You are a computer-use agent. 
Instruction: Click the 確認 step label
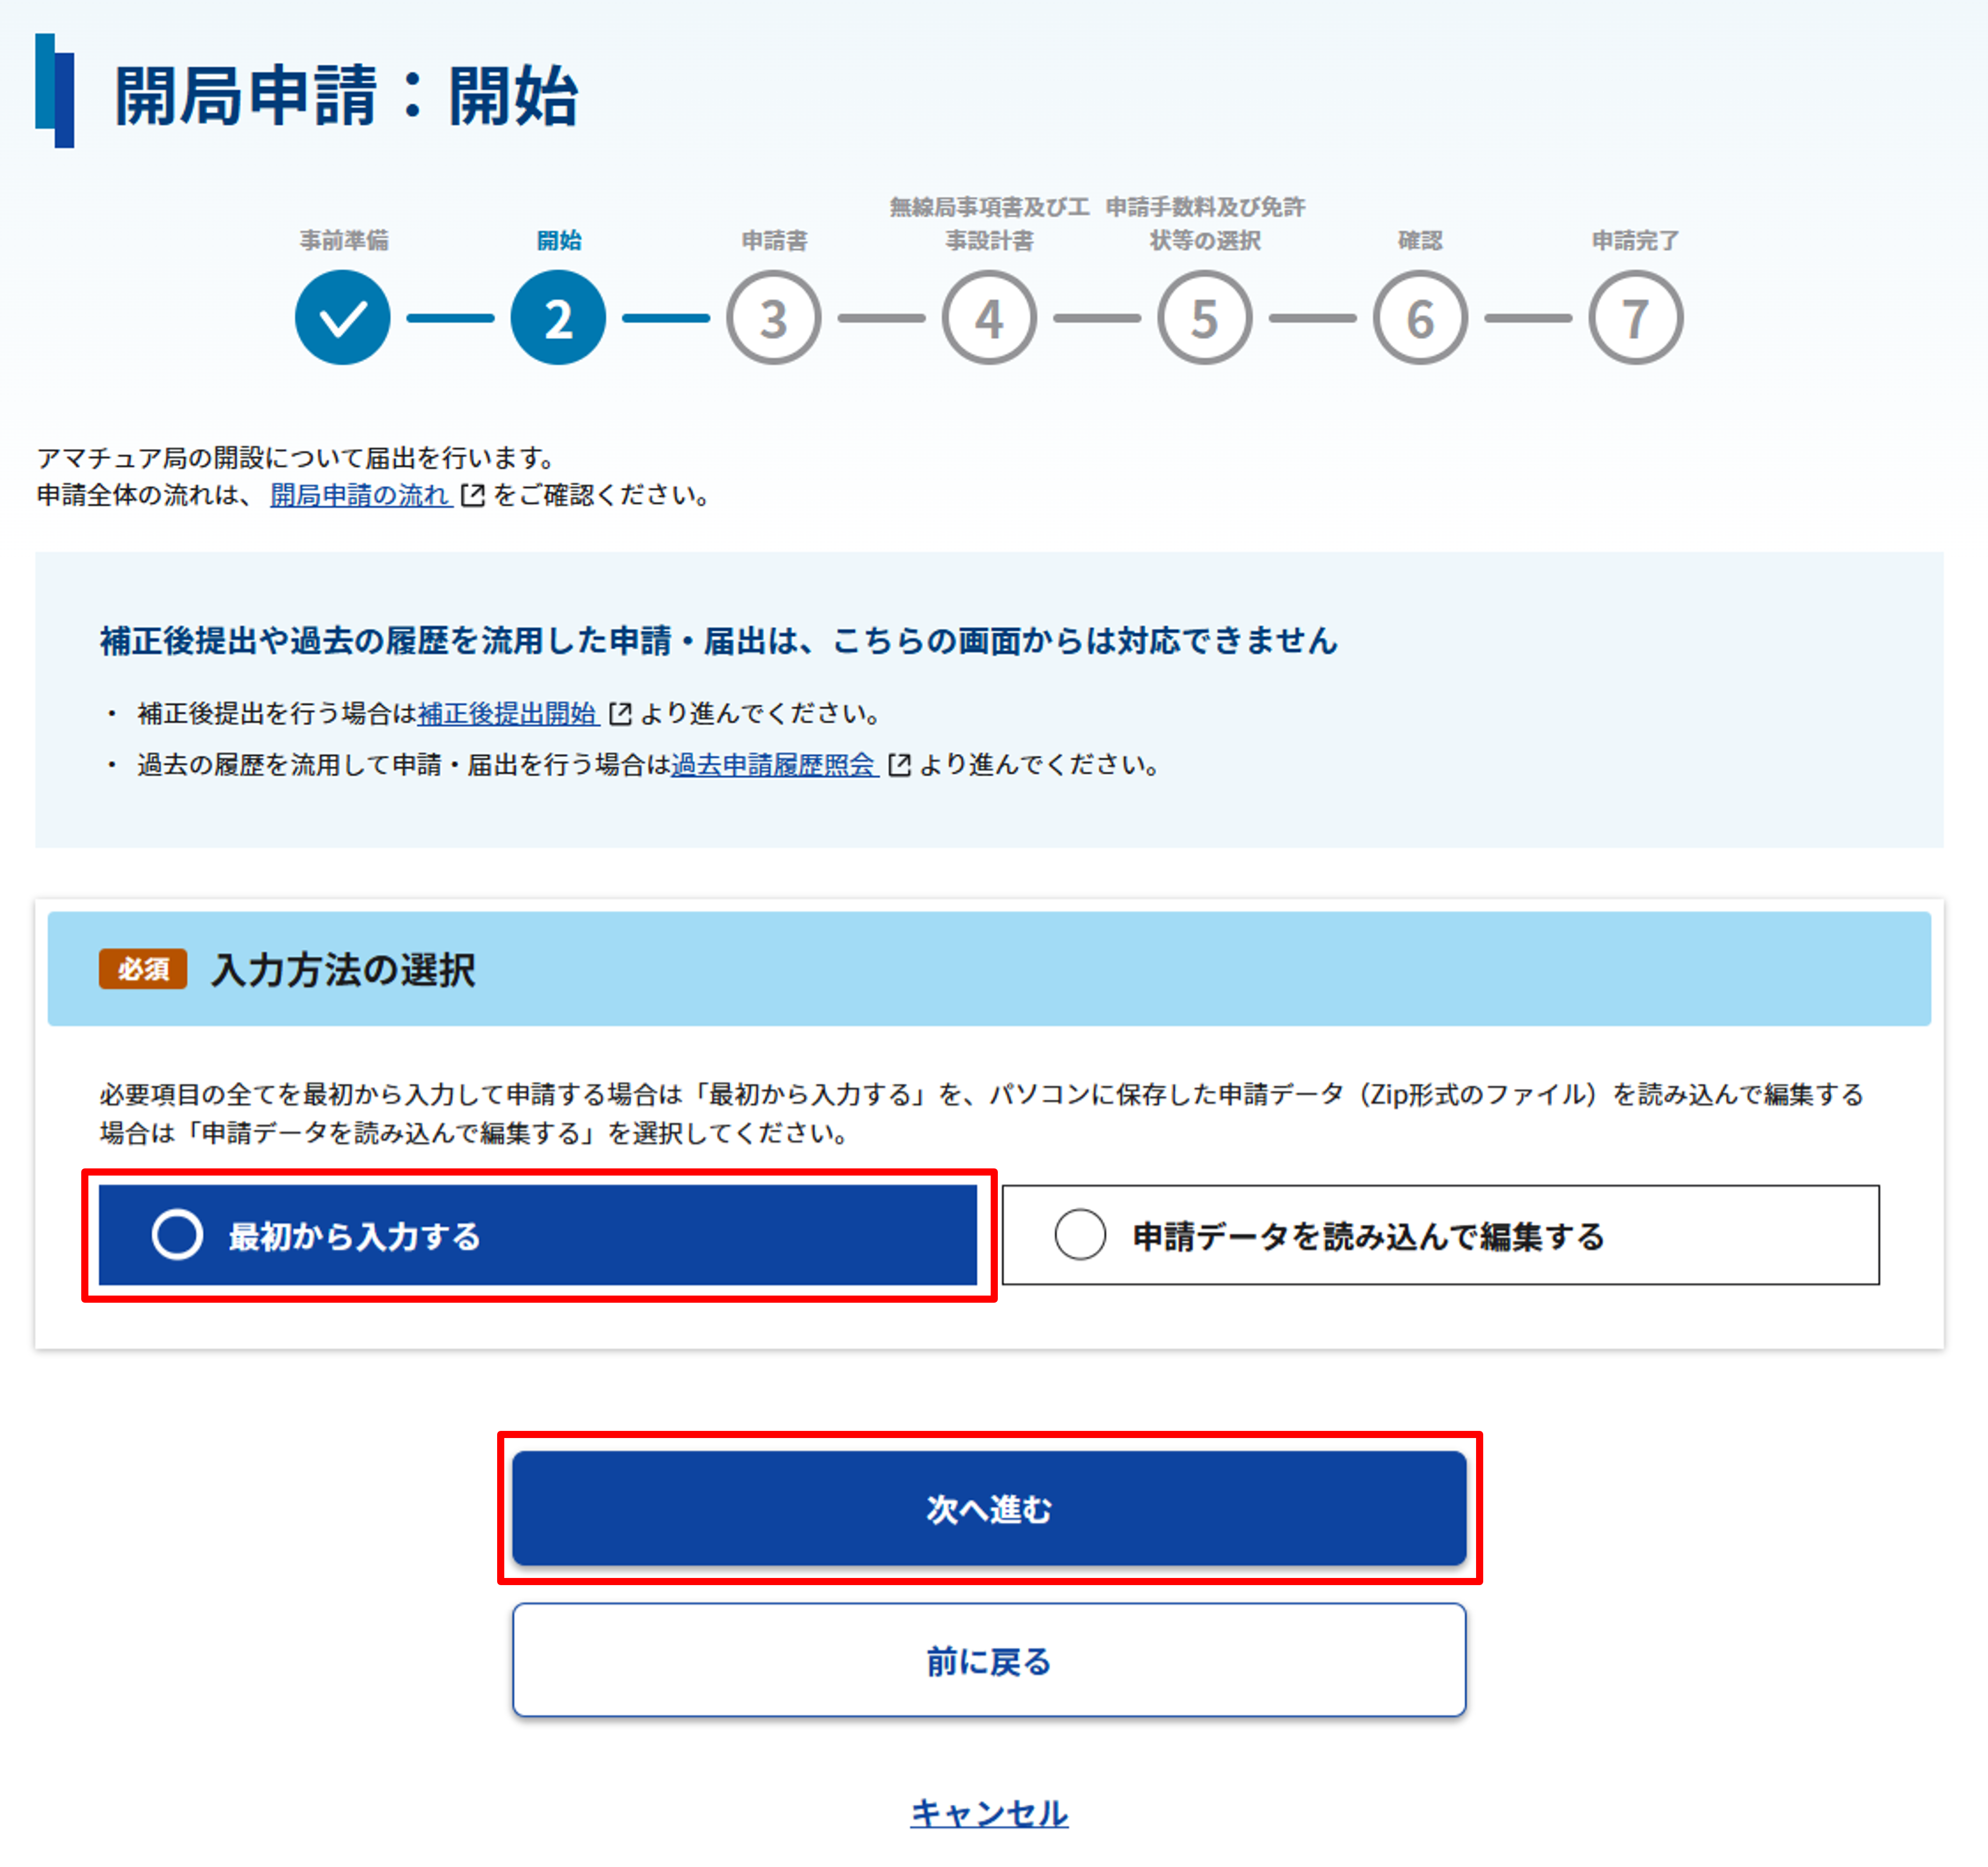point(1420,240)
